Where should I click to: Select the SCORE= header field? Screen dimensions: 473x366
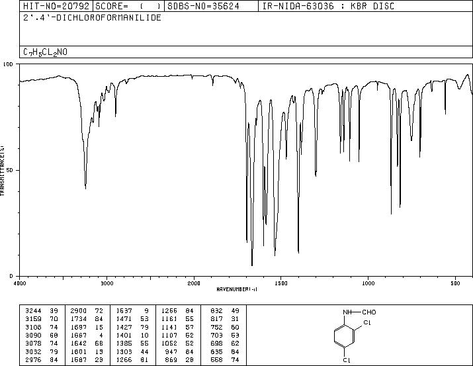click(128, 6)
